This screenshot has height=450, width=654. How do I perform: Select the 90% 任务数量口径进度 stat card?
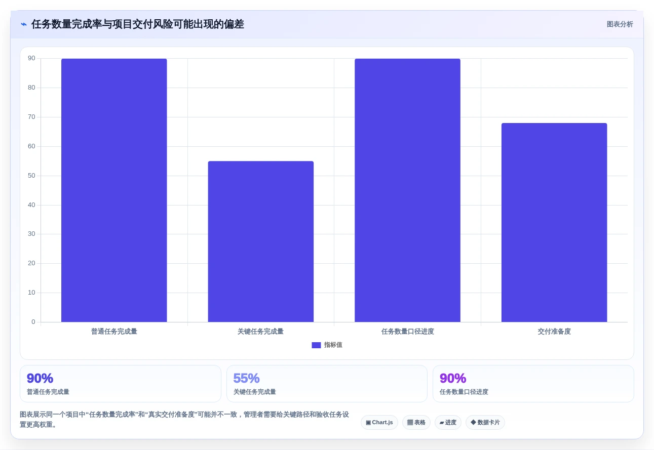click(533, 384)
